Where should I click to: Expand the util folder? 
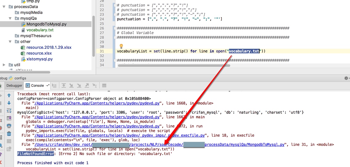pyautogui.click(x=4, y=65)
